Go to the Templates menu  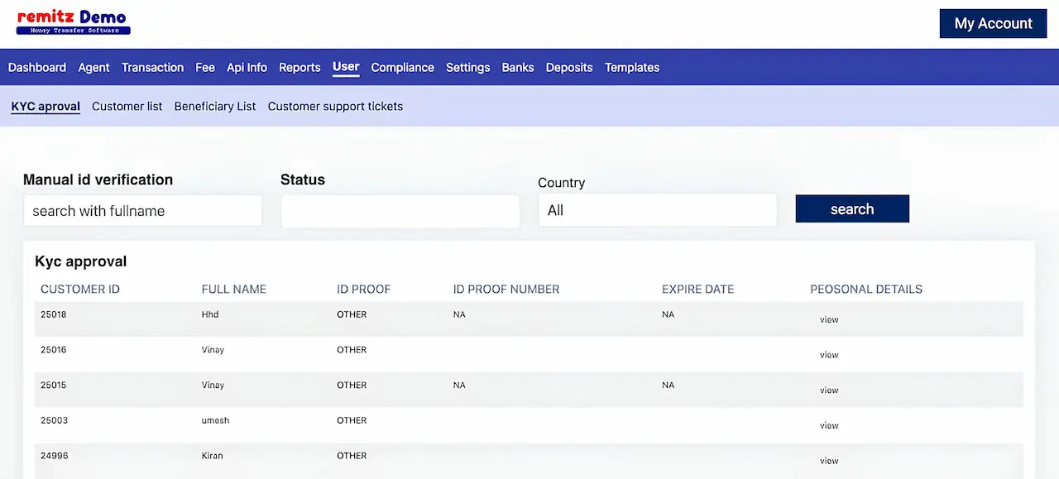pos(631,68)
